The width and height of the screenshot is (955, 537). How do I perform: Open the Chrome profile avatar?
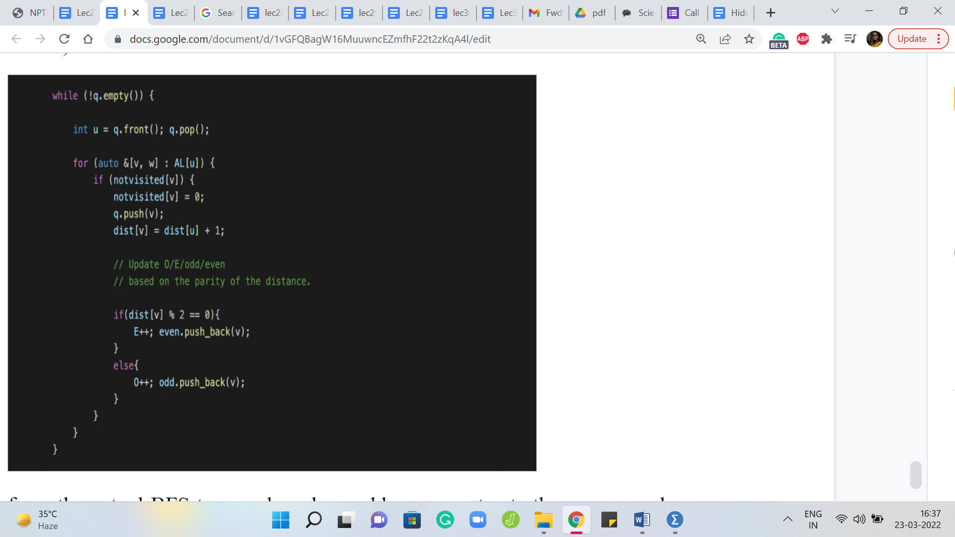click(874, 39)
